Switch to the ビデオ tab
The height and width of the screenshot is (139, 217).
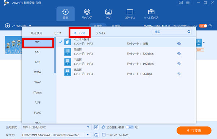point(58,33)
